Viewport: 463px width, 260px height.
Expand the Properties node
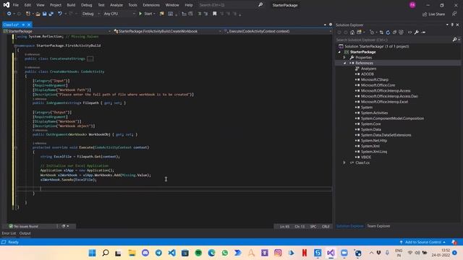[x=344, y=58]
